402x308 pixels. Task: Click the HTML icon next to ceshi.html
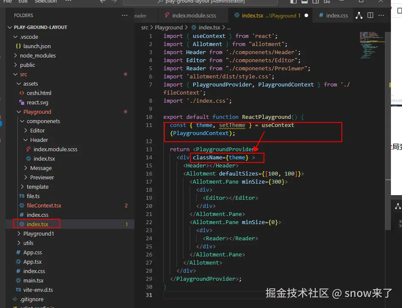[x=22, y=93]
